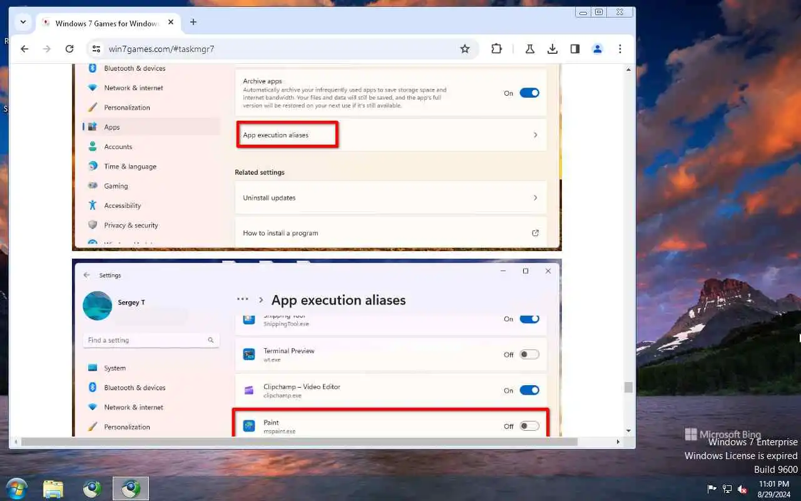Viewport: 801px width, 501px height.
Task: Click the Clipchamp app icon
Action: click(249, 390)
